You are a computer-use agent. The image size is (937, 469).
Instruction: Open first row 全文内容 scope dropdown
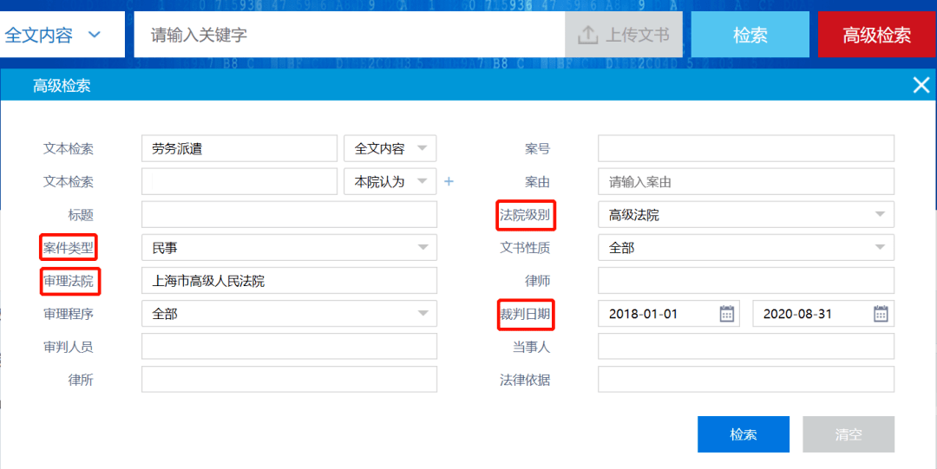click(x=390, y=149)
